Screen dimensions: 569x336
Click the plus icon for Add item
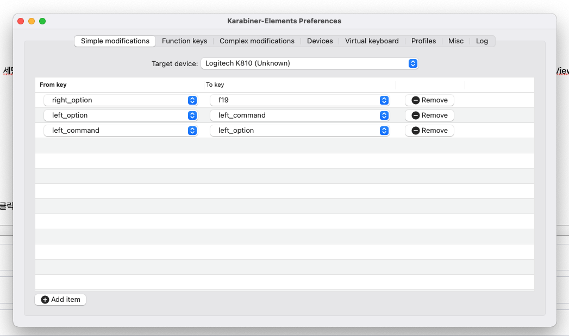point(45,300)
